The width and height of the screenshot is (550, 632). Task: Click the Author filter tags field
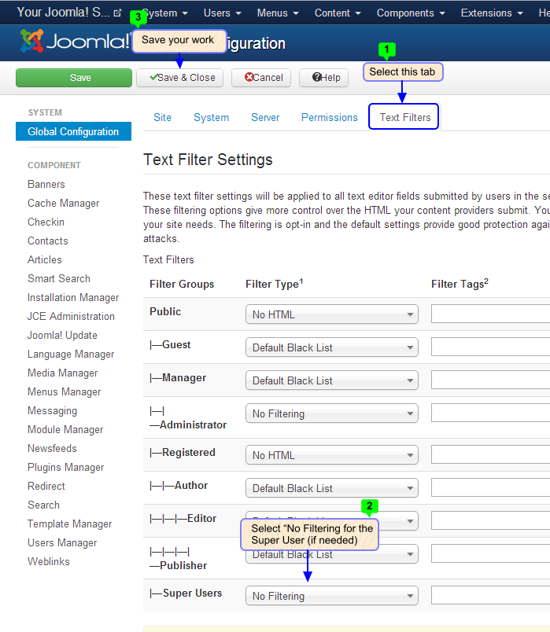tap(490, 487)
